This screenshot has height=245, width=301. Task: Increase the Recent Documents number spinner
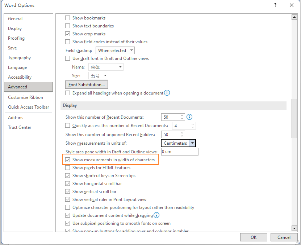(x=182, y=115)
